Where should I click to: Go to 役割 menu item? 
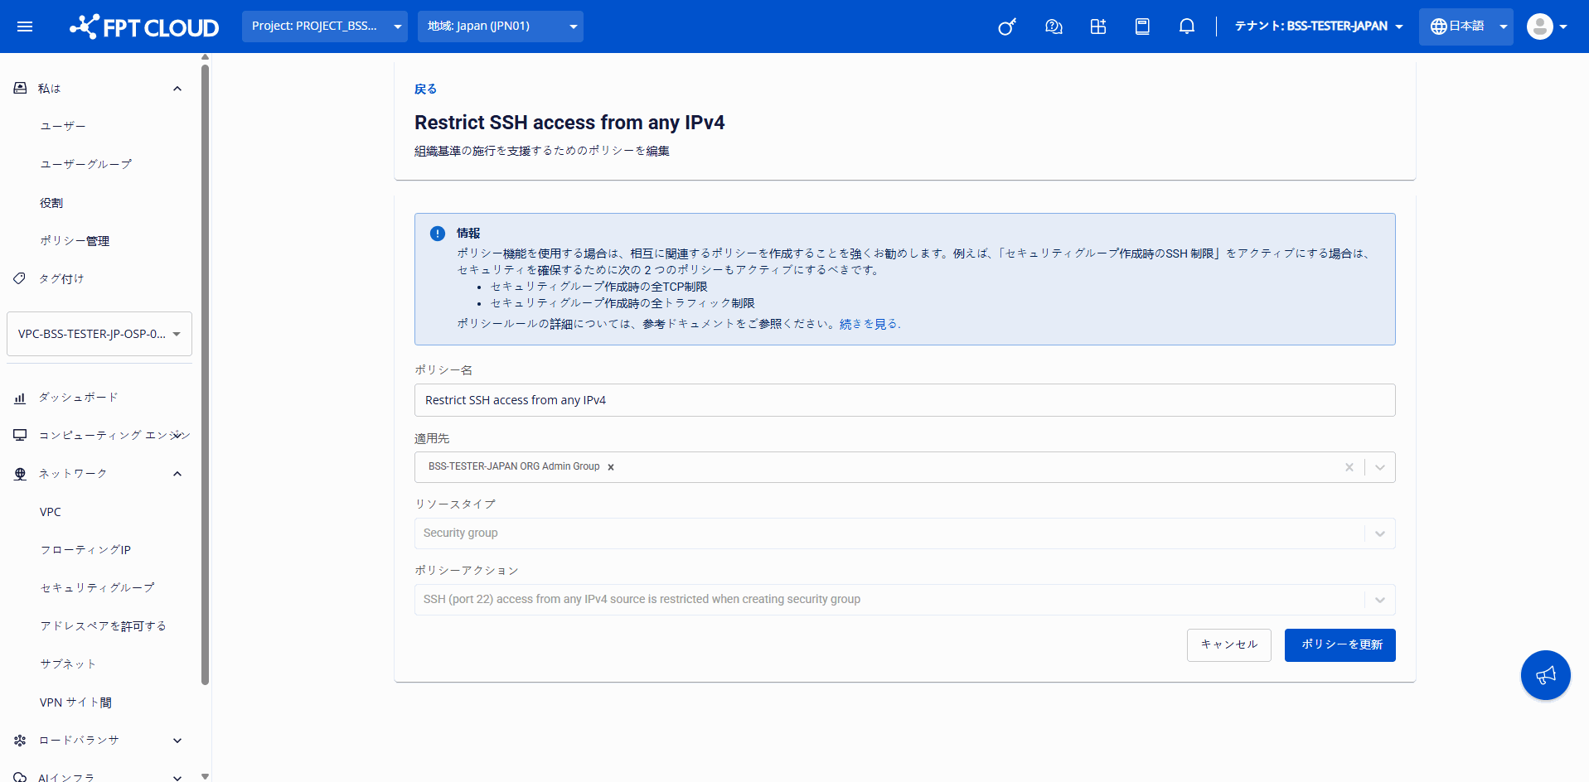pos(51,203)
